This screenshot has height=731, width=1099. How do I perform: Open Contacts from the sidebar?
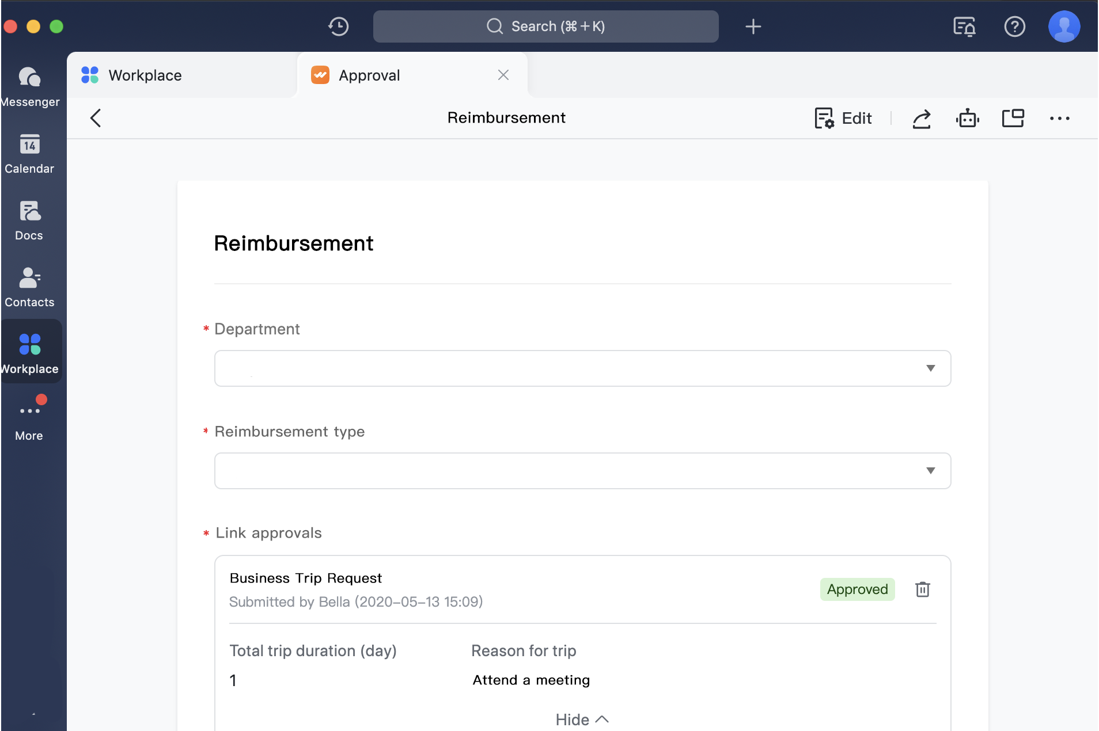[x=29, y=286]
